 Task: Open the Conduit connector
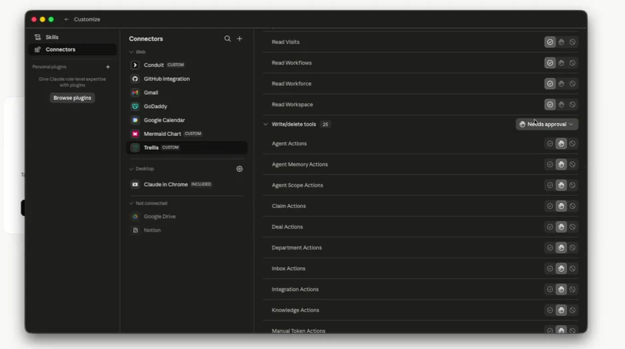coord(187,65)
